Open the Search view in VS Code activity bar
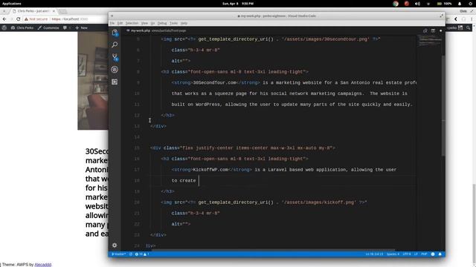The height and width of the screenshot is (267, 476). tap(115, 44)
